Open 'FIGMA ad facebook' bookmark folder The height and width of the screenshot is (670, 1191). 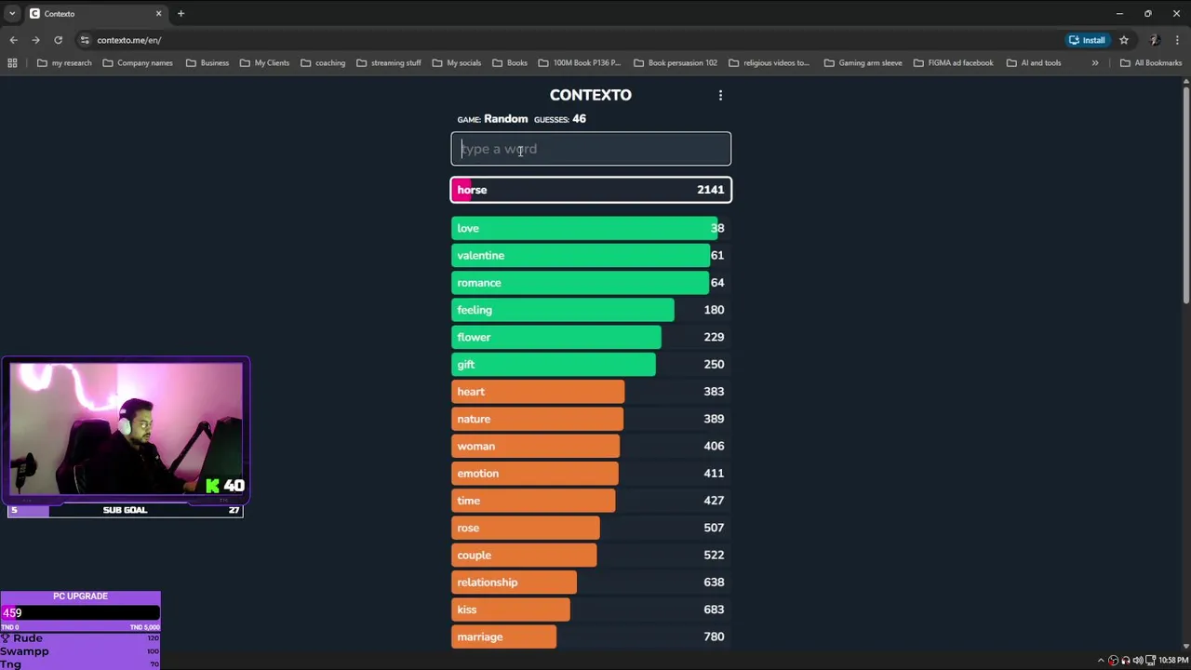point(954,63)
